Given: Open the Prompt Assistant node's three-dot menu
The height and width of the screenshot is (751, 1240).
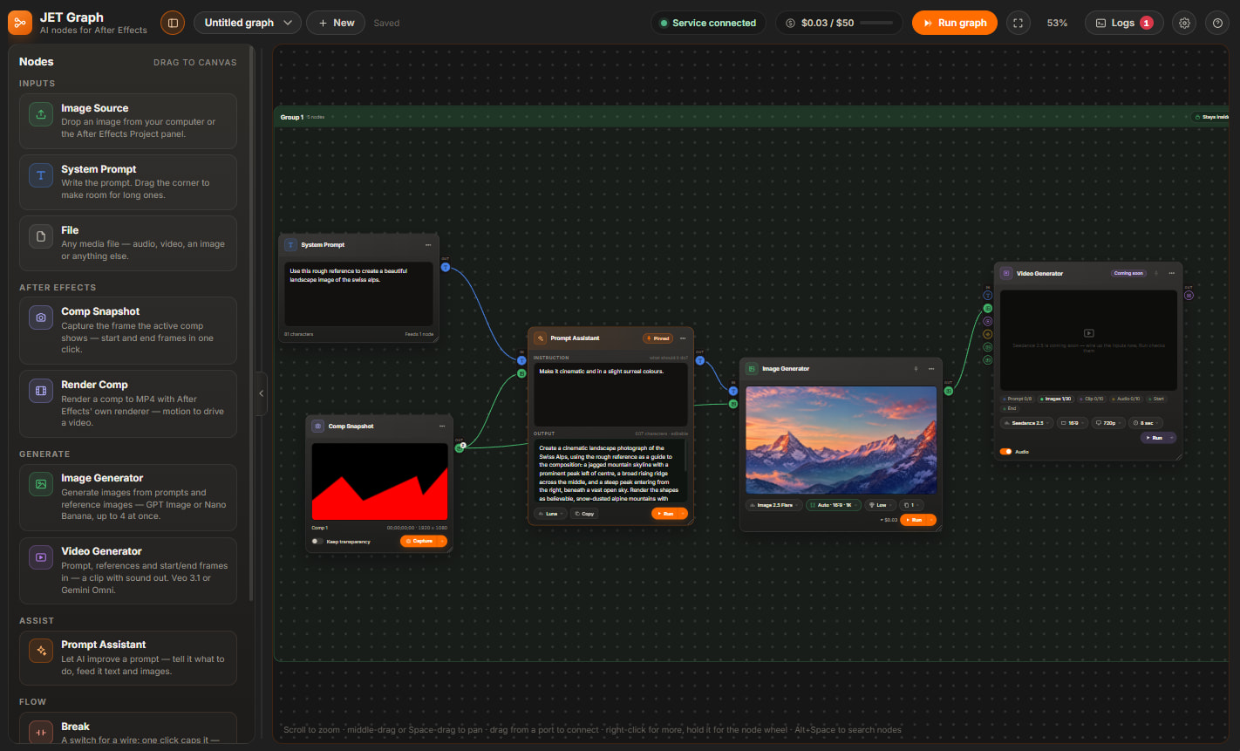Looking at the screenshot, I should (683, 338).
